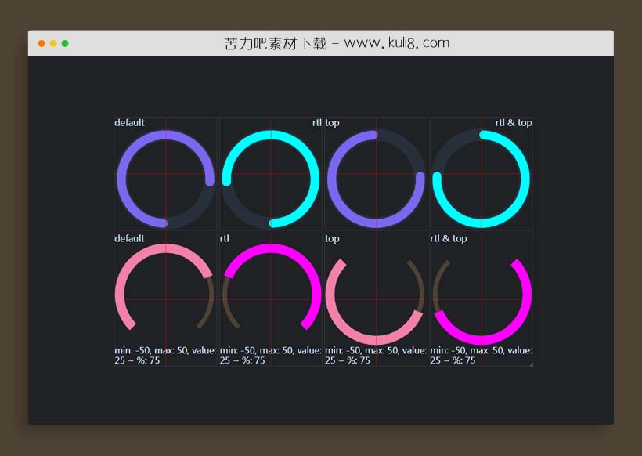642x456 pixels.
Task: Click the bottom-row "default" label
Action: click(129, 238)
